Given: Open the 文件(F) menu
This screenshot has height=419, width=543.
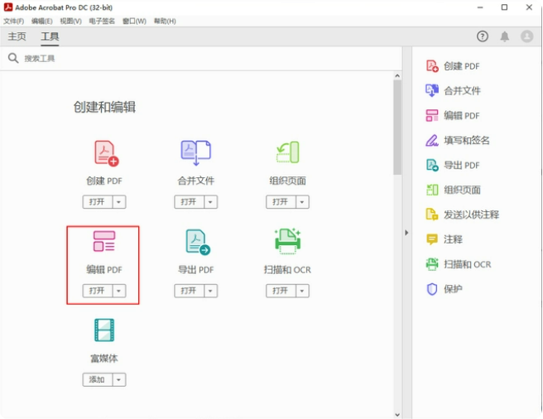Looking at the screenshot, I should click(14, 21).
